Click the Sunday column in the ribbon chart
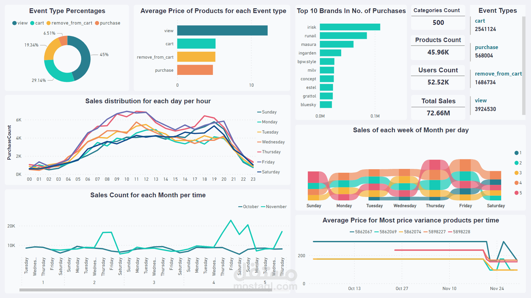Image resolution: width=531 pixels, height=298 pixels. click(x=314, y=186)
